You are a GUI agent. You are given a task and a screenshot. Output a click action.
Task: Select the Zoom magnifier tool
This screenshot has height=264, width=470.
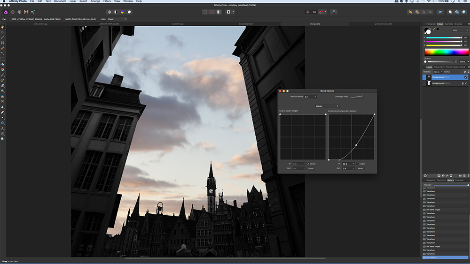pyautogui.click(x=2, y=139)
